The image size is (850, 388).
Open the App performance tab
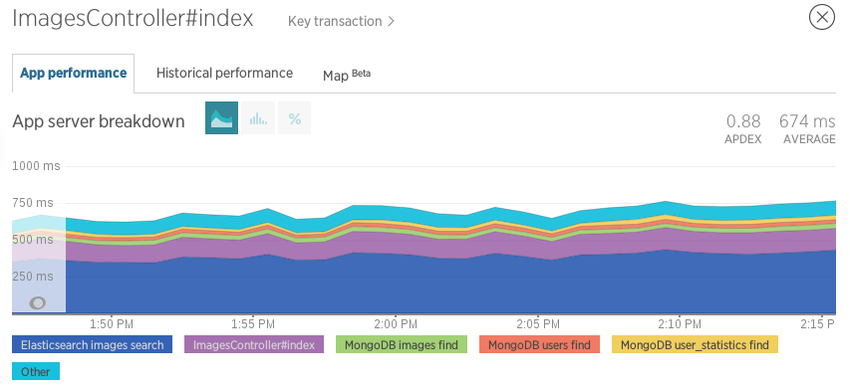pos(73,73)
